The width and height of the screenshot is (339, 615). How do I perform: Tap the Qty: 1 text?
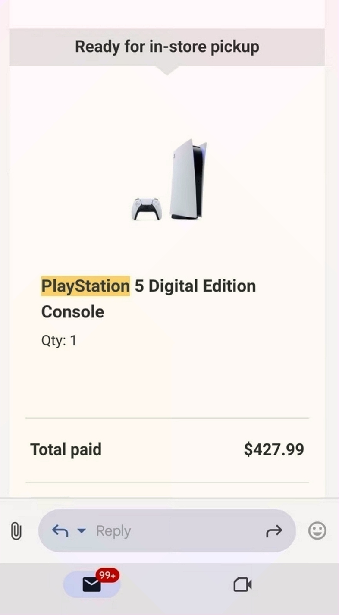(59, 341)
